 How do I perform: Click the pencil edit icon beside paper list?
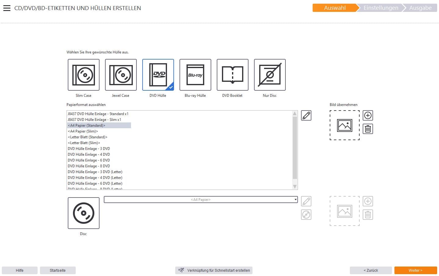coord(306,115)
